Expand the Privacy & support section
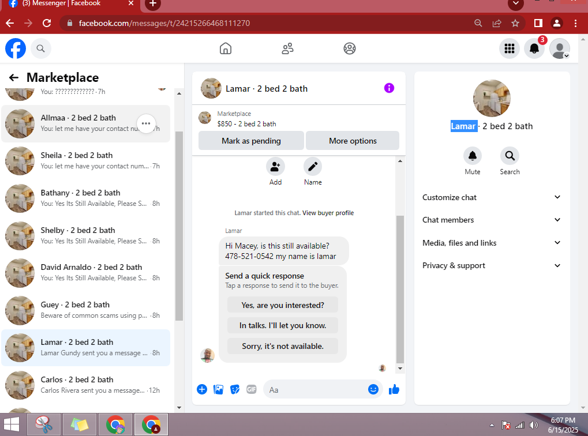Image resolution: width=588 pixels, height=436 pixels. click(491, 265)
